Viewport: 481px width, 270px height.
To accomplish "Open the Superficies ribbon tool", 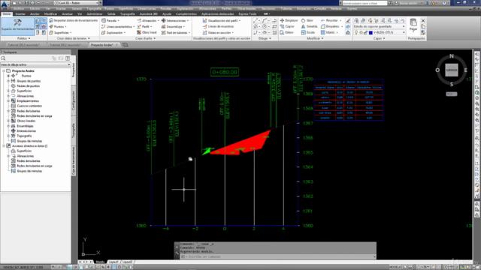I will coord(60,32).
